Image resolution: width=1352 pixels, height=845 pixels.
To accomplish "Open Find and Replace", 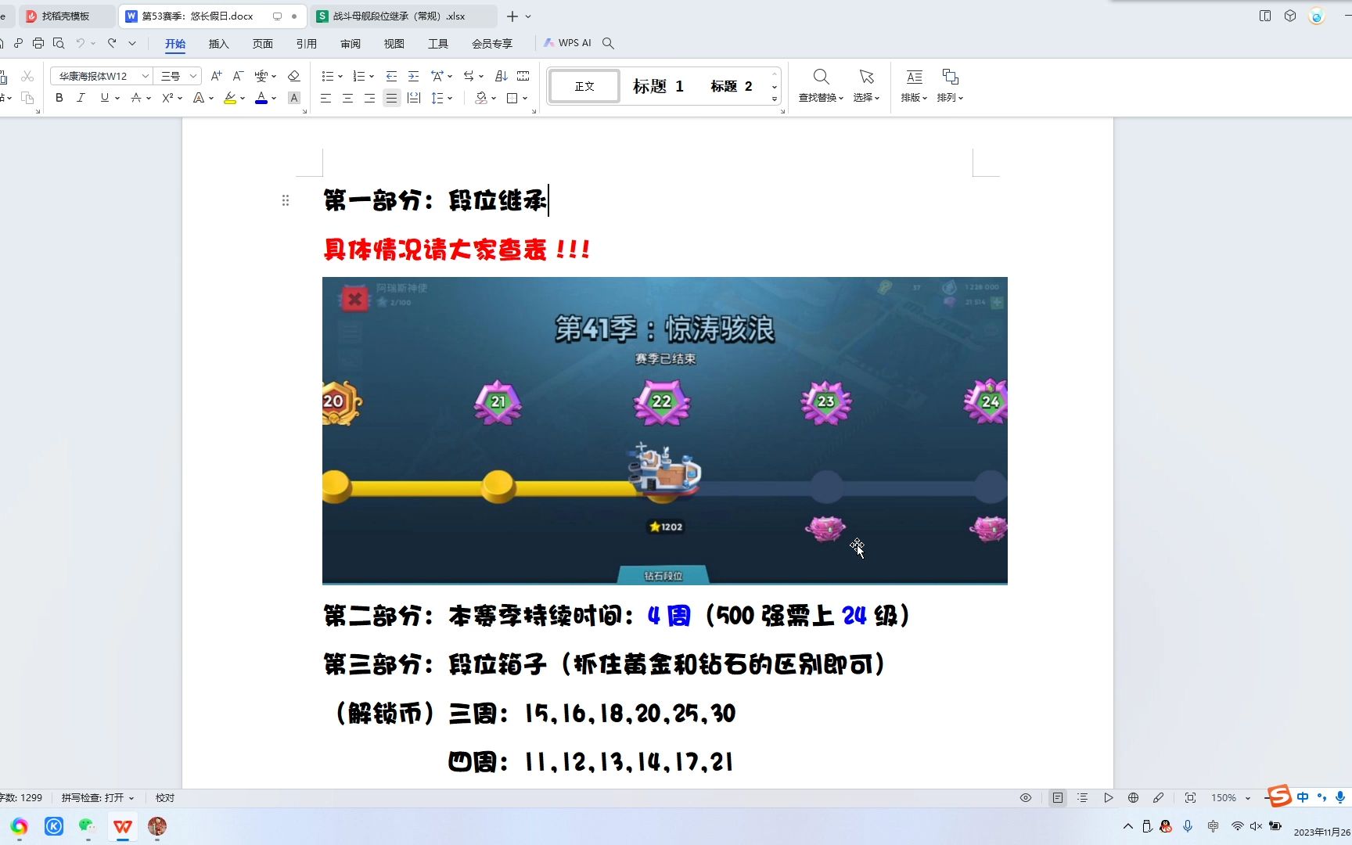I will coord(821,85).
